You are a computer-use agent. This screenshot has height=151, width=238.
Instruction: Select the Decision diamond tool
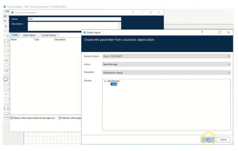click(6, 55)
